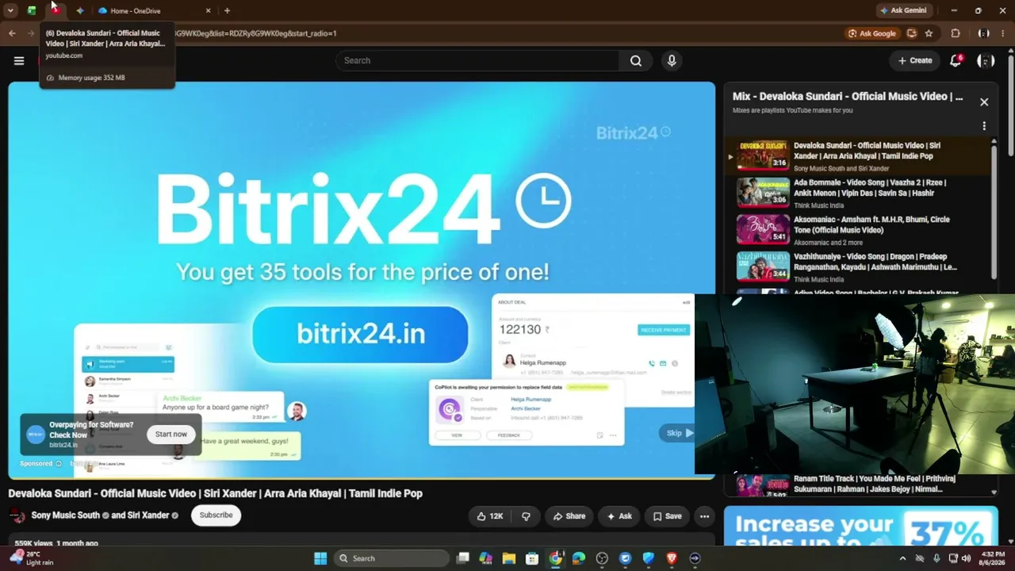Click the browser address bar URL
Image resolution: width=1015 pixels, height=571 pixels.
click(x=507, y=33)
